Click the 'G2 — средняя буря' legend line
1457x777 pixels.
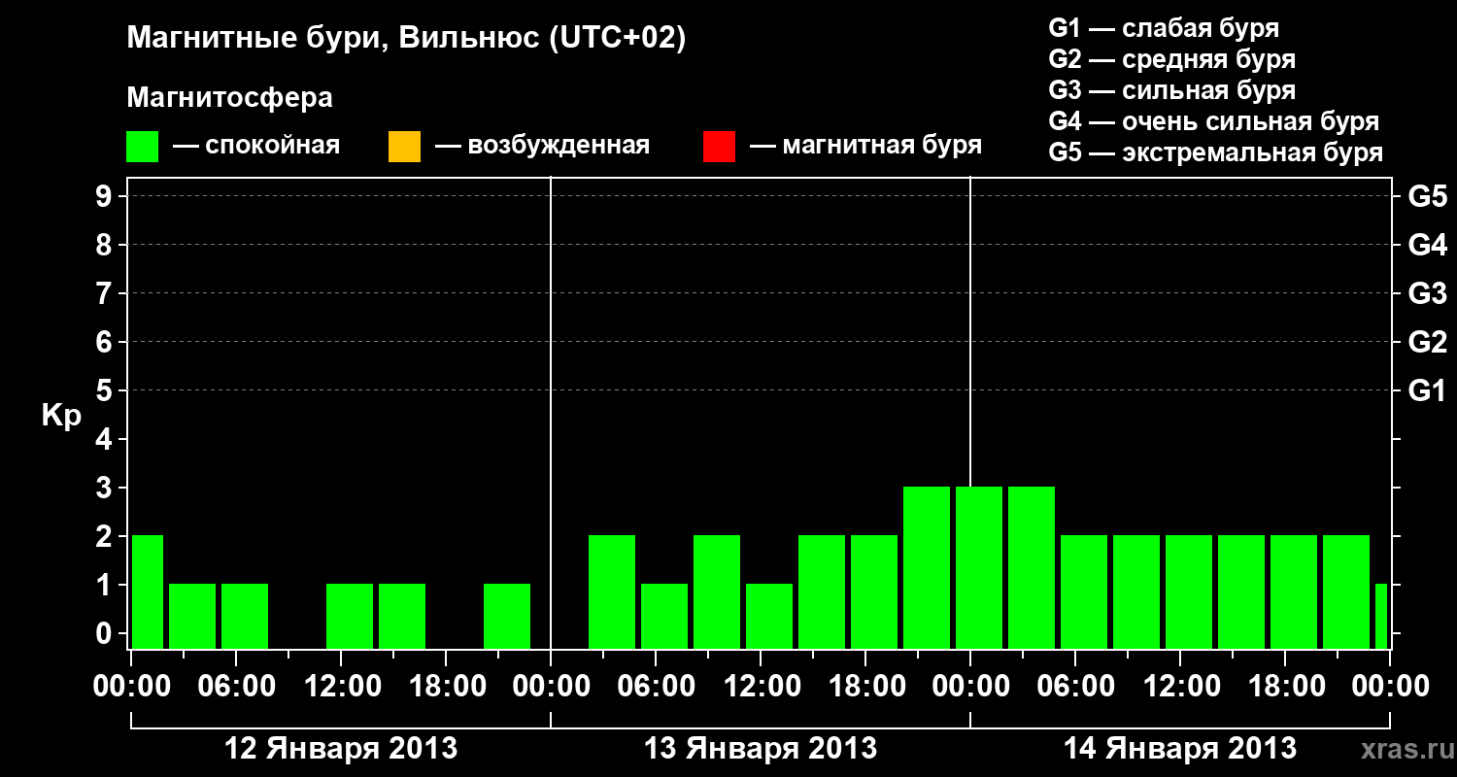pos(1171,59)
